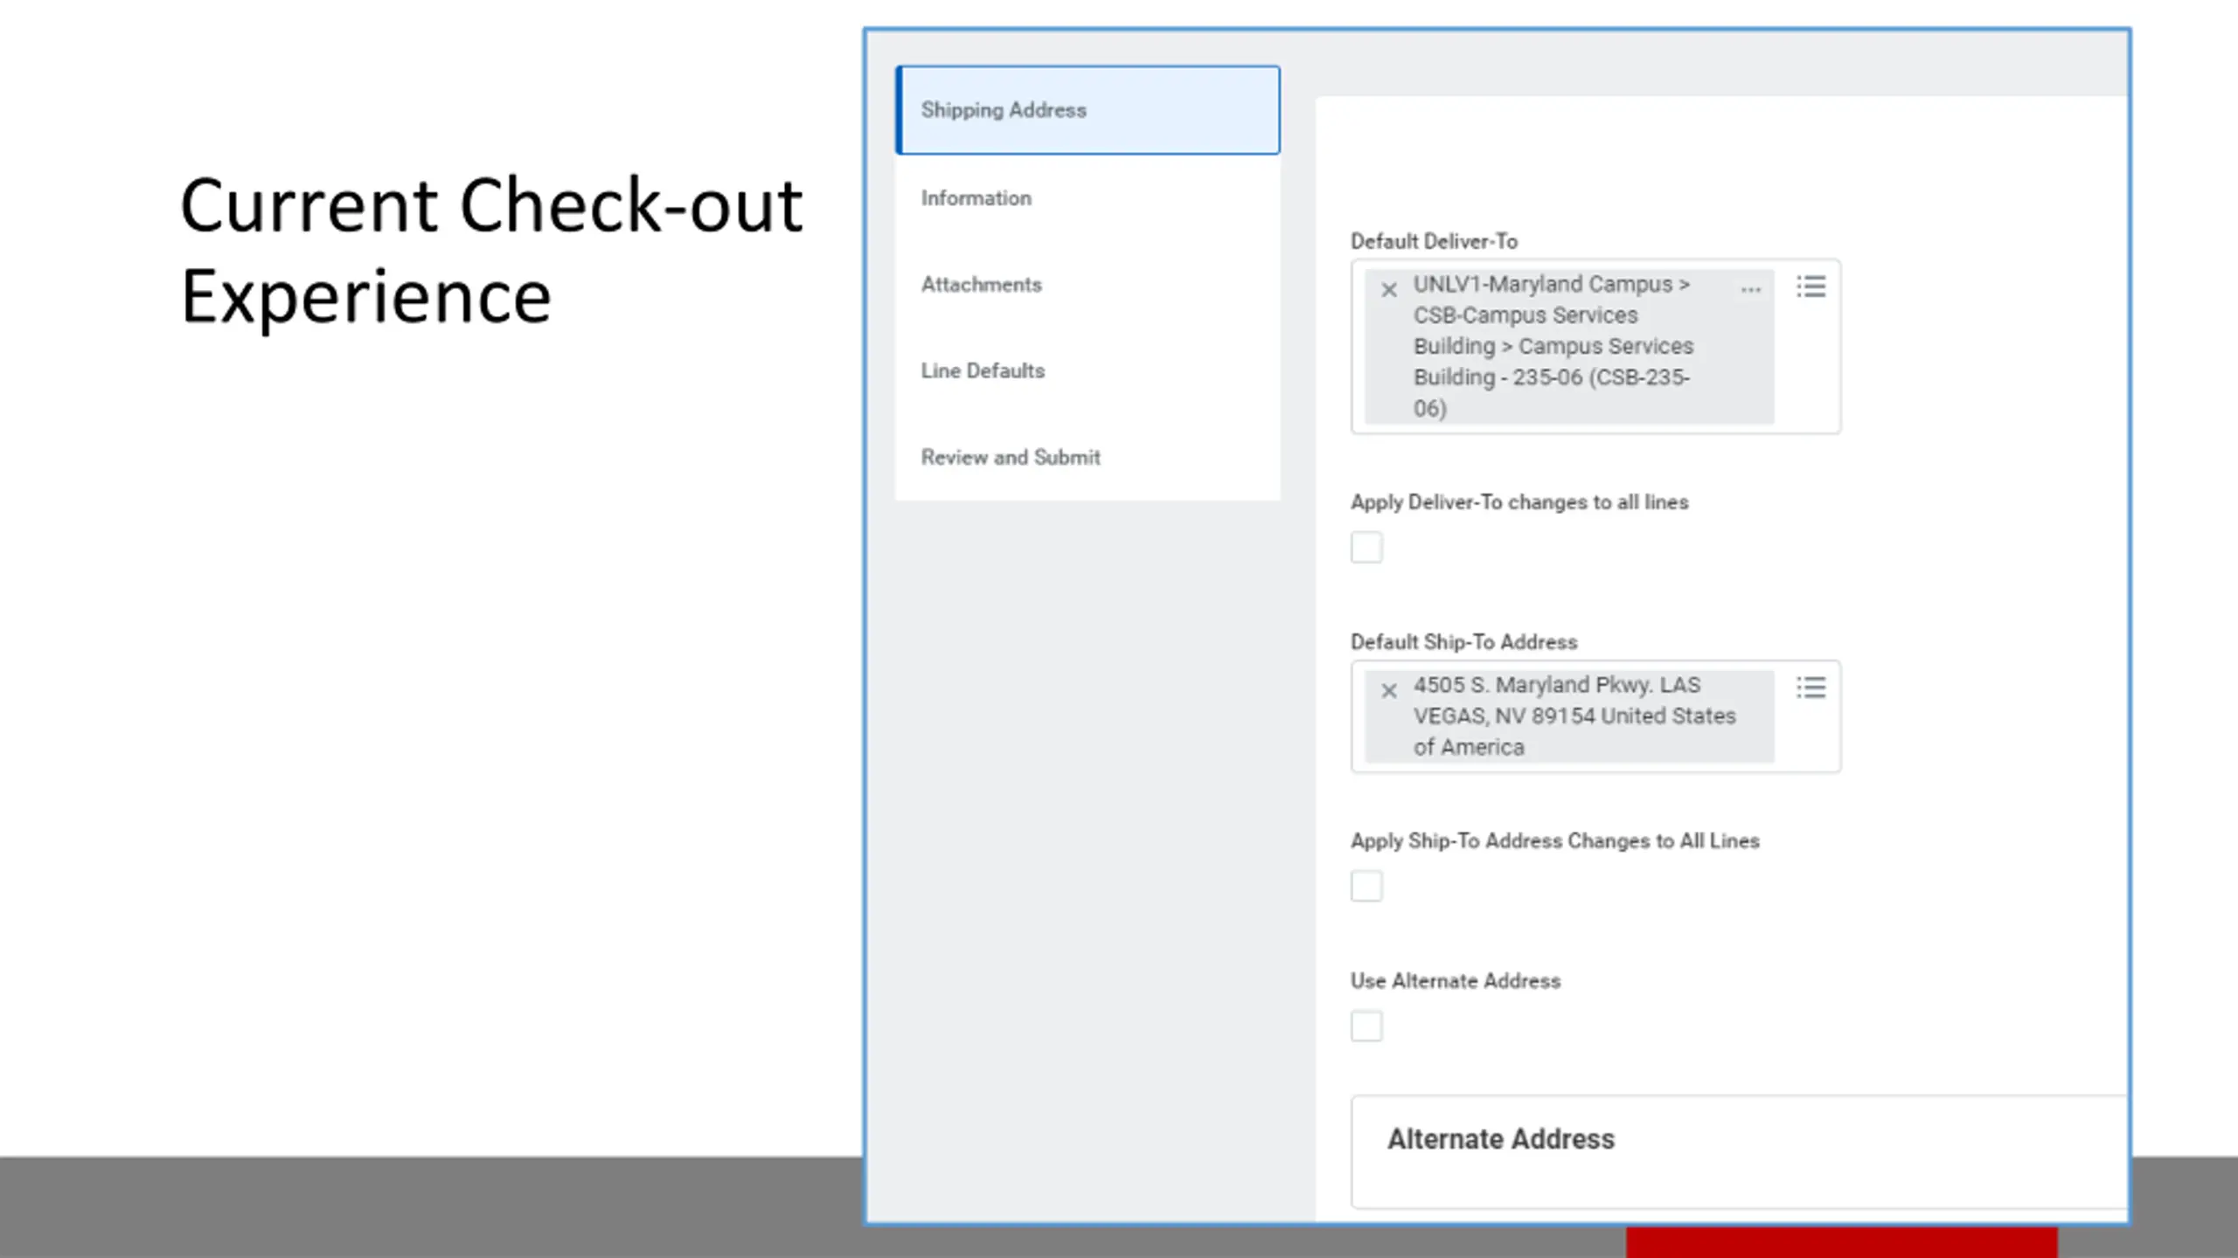
Task: Select the 4505 S. Maryland Pkwy address text
Action: click(1574, 716)
